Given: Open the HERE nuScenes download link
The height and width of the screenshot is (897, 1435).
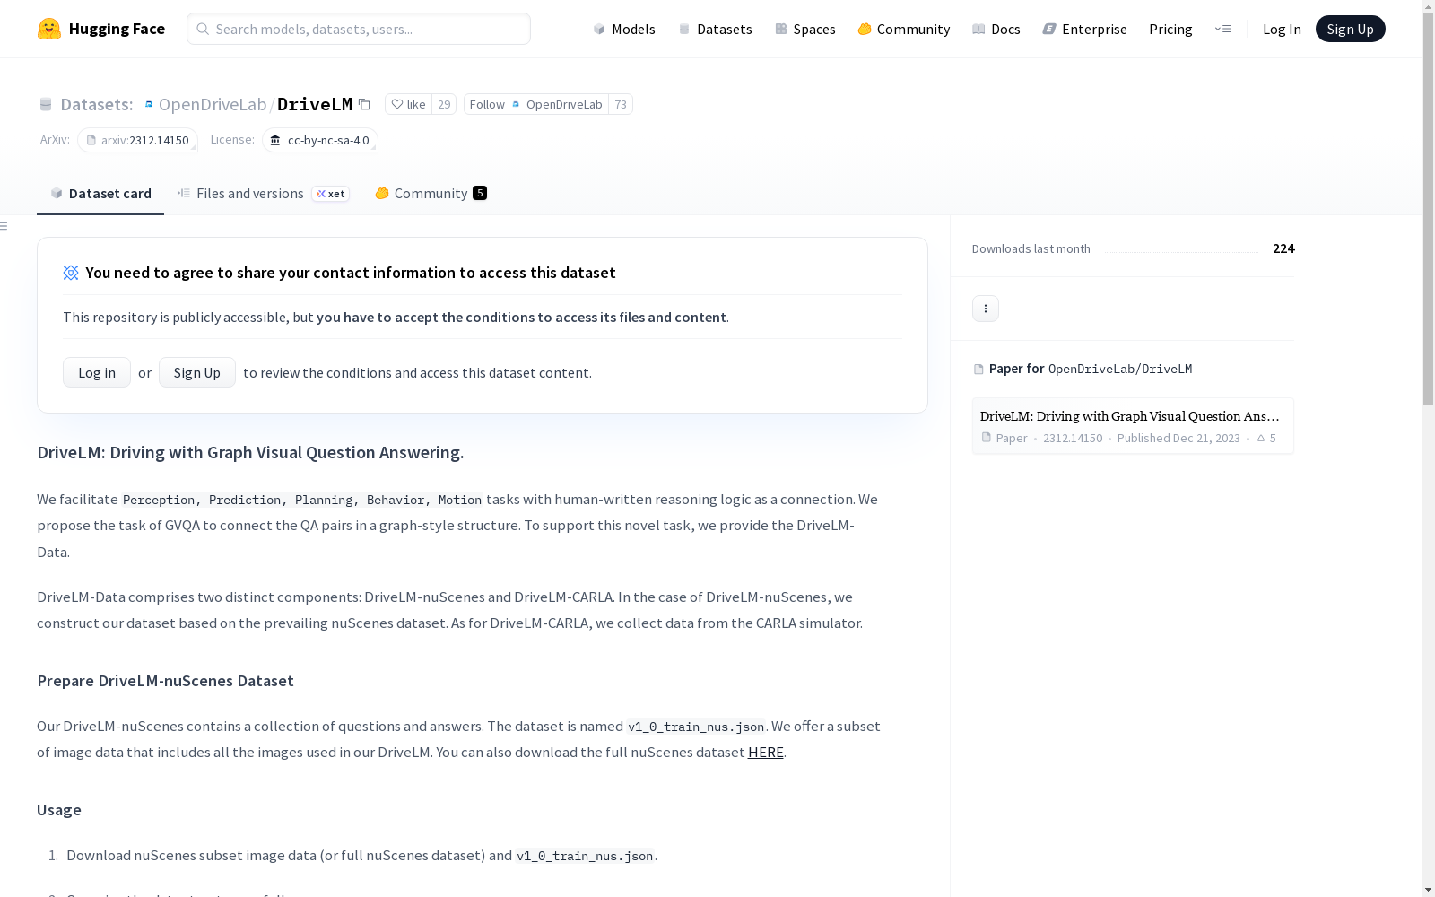Looking at the screenshot, I should click(766, 753).
